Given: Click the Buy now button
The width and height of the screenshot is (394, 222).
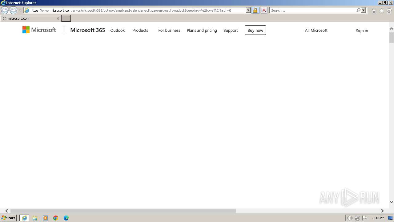Looking at the screenshot, I should [255, 30].
